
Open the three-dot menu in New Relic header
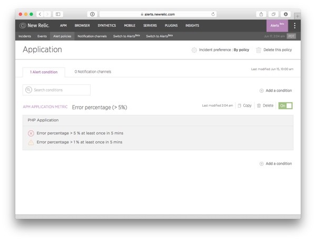[x=294, y=26]
